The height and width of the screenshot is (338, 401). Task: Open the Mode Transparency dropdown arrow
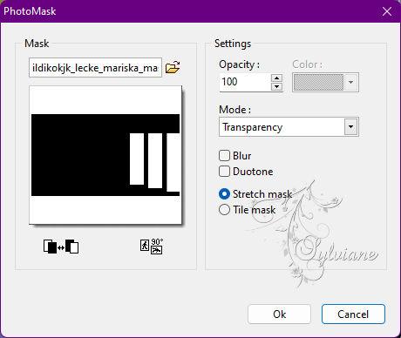click(351, 127)
